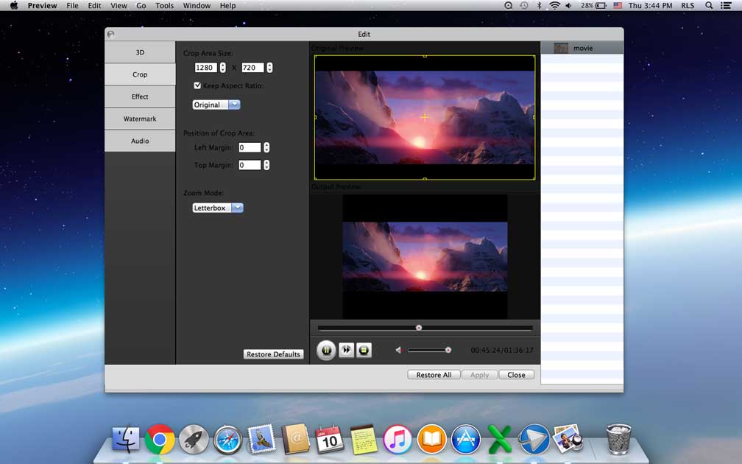Click the Apply button

(x=479, y=374)
